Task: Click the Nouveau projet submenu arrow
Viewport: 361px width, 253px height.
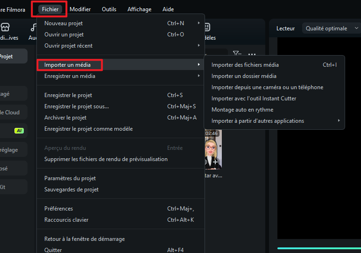Action: (198, 23)
